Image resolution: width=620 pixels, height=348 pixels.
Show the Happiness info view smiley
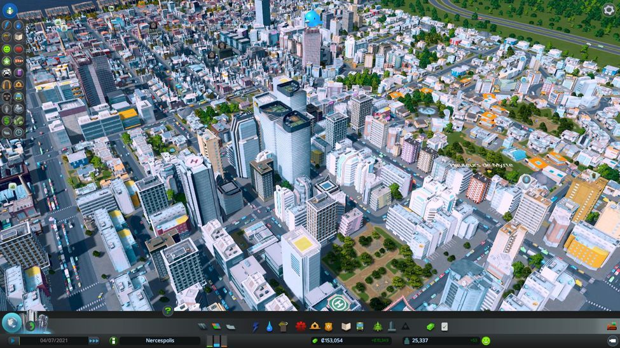click(7, 49)
